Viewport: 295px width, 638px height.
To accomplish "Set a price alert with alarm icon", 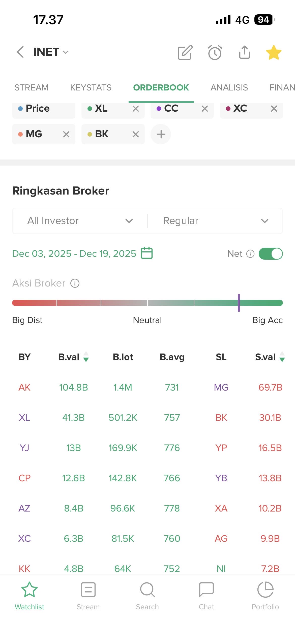I will (x=215, y=52).
